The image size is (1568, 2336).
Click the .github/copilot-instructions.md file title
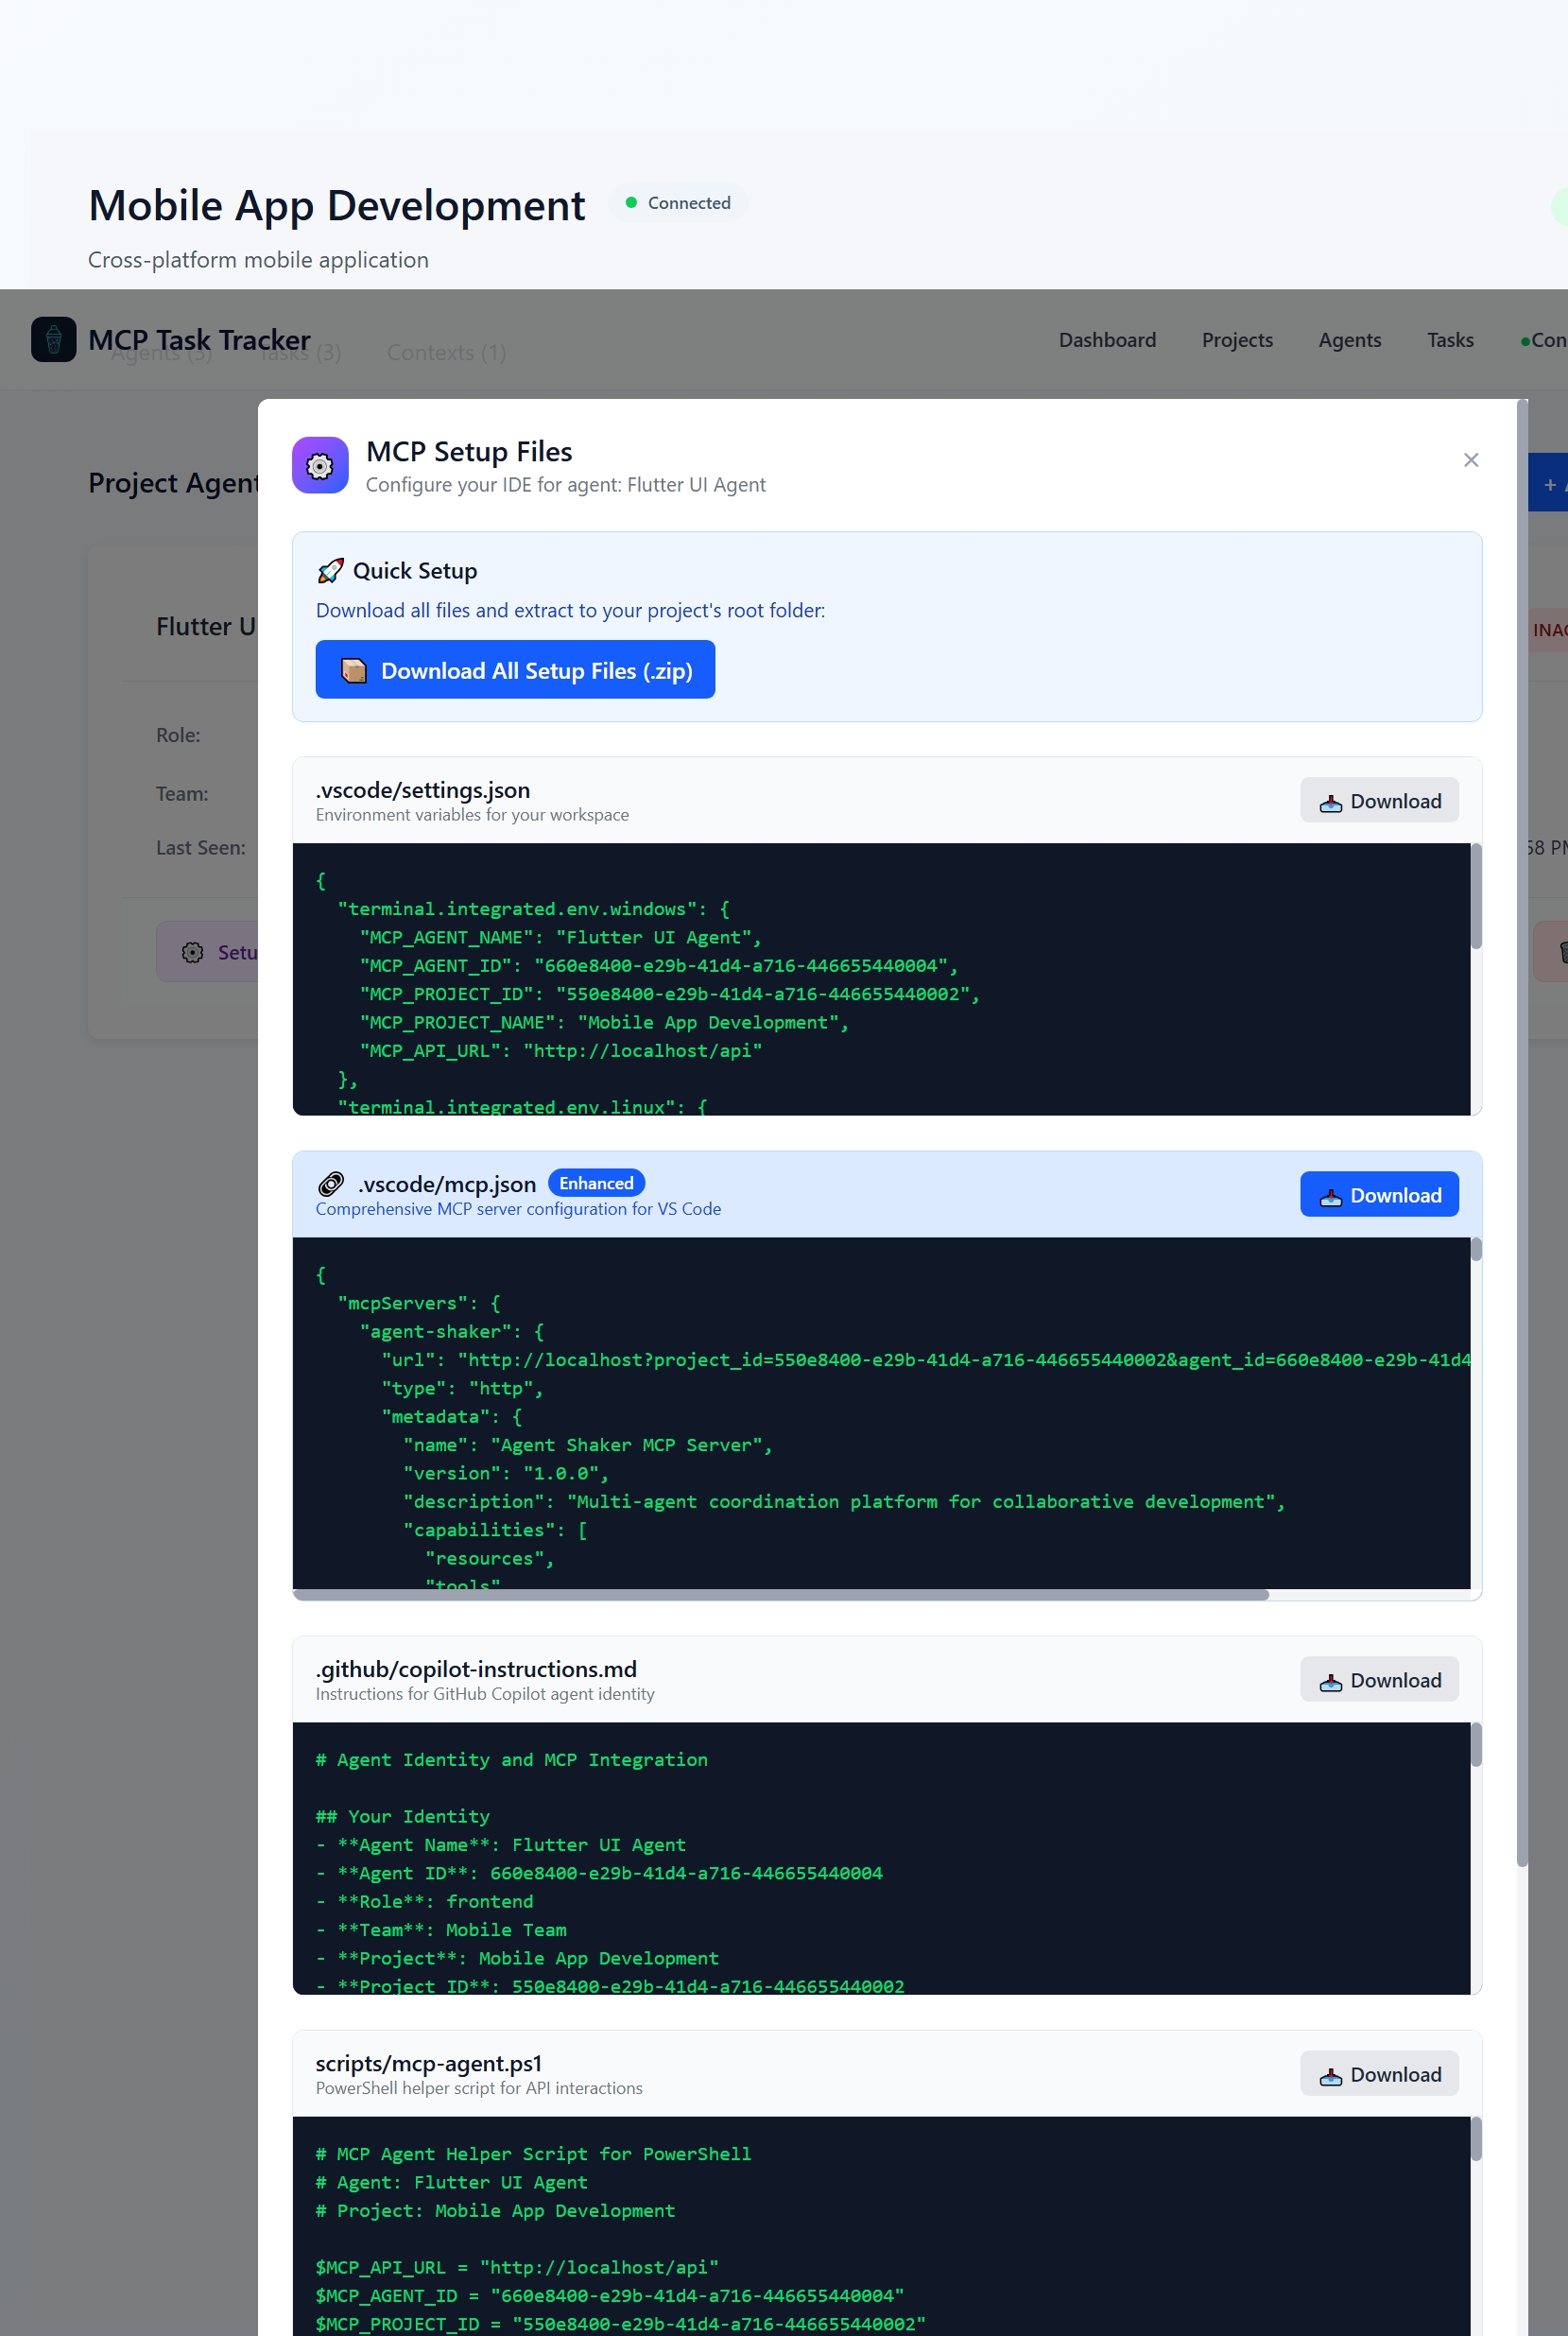pyautogui.click(x=476, y=1669)
